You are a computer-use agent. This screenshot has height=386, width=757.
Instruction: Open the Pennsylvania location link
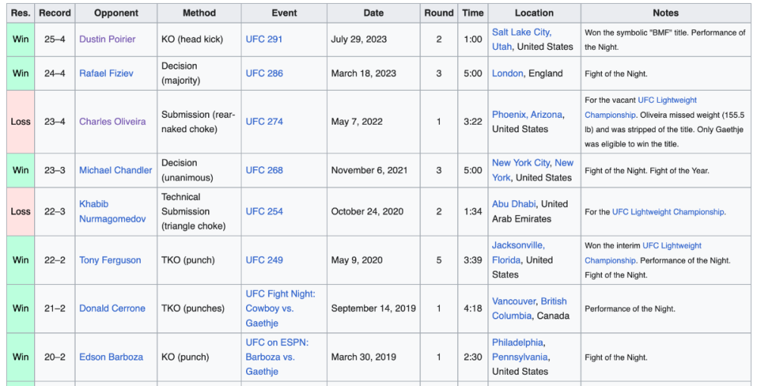[519, 357]
